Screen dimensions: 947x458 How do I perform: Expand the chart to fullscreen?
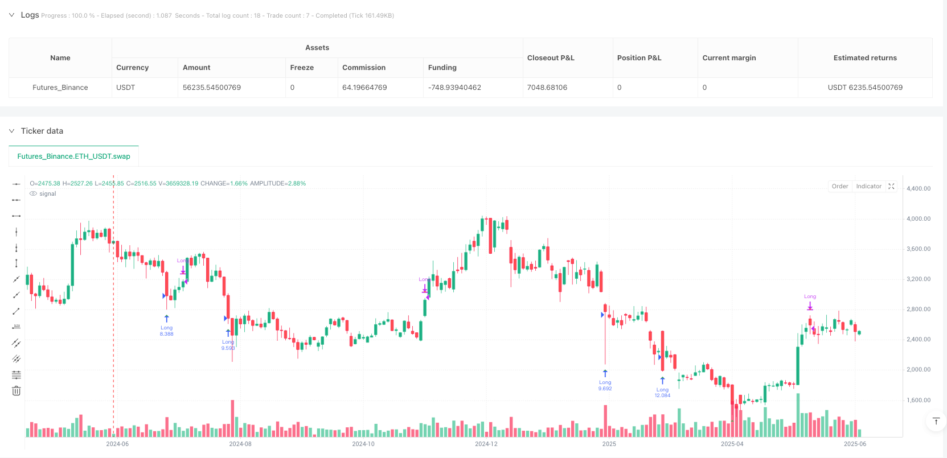tap(892, 186)
